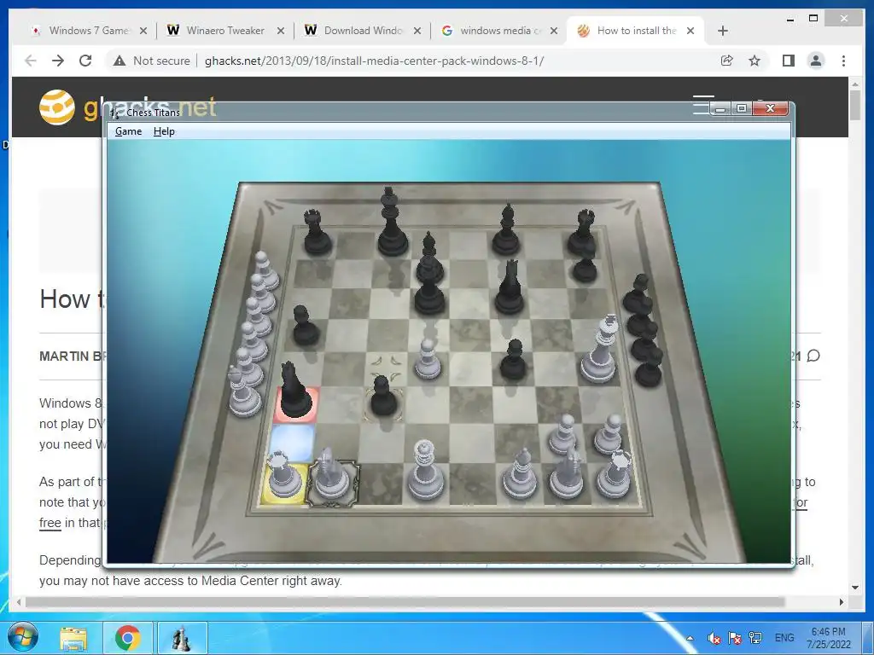
Task: Open Windows Explorer from the taskbar
Action: 73,638
